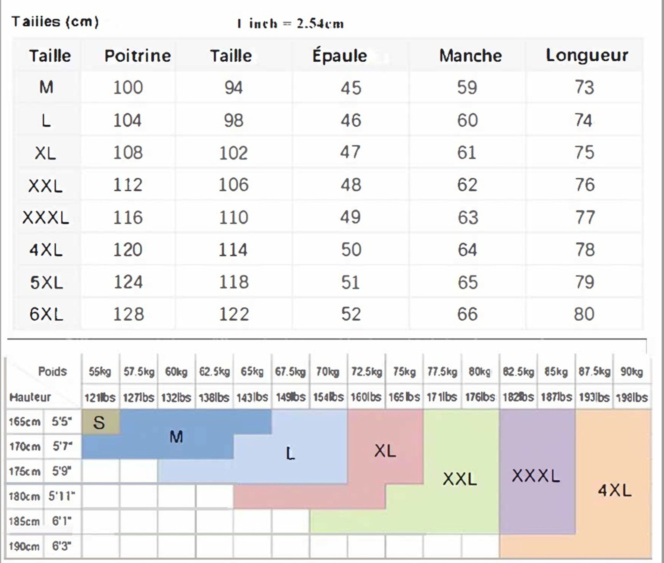
Task: Select the 5XL size row label
Action: coord(46,283)
